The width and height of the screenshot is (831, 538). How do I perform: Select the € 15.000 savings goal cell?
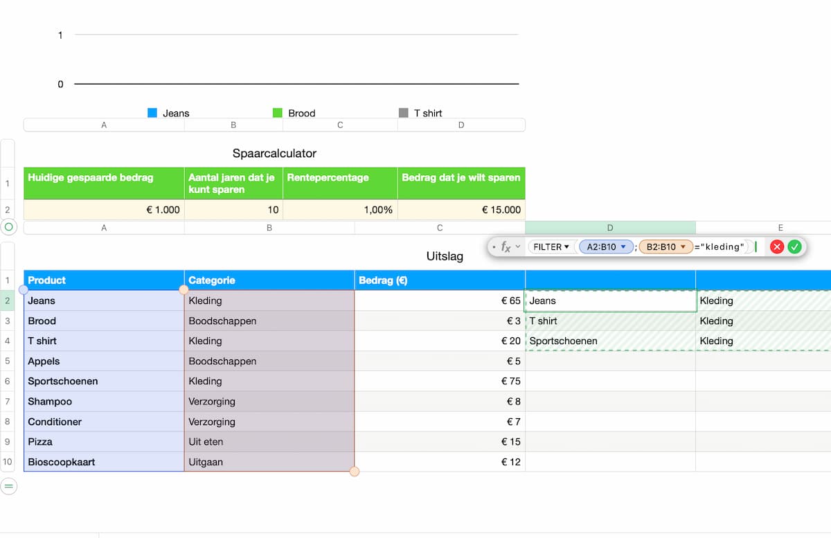[461, 210]
